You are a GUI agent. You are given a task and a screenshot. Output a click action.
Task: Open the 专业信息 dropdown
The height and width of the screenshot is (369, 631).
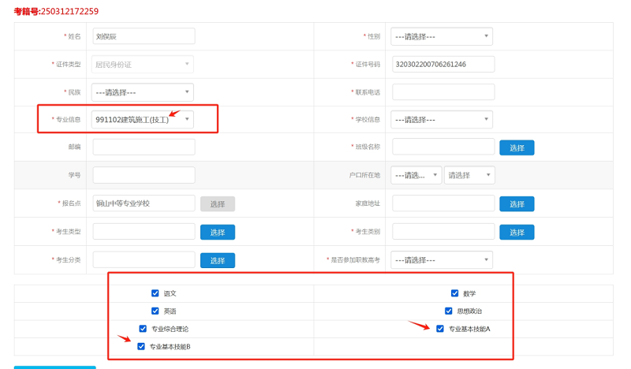(143, 120)
